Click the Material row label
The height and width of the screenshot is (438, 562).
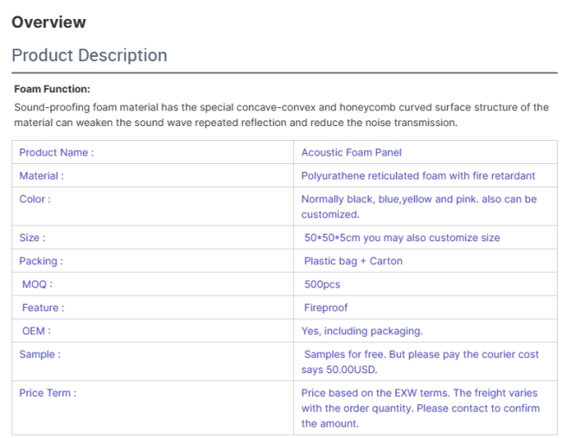[42, 175]
